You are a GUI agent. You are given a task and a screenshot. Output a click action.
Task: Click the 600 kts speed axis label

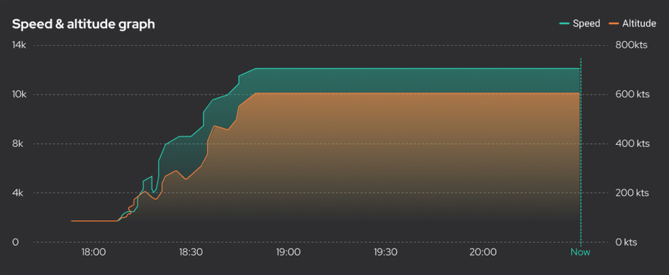[x=633, y=94]
